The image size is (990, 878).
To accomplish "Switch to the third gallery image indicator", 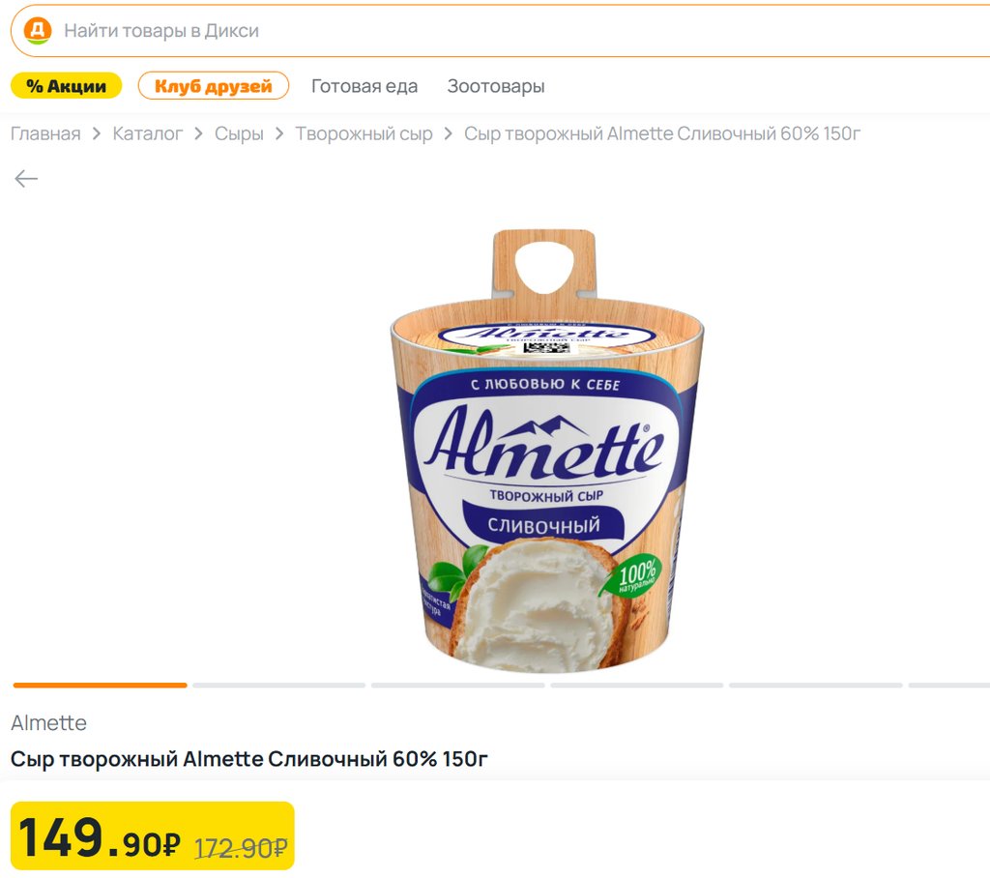I will (x=457, y=685).
